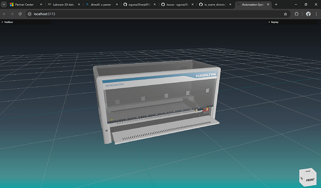321x188 pixels.
Task: Click the yellow warning label on instrument
Action: 112,120
